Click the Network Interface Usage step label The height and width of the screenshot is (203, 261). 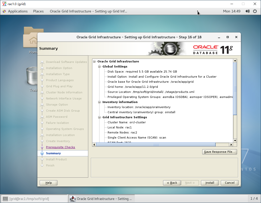[64, 98]
